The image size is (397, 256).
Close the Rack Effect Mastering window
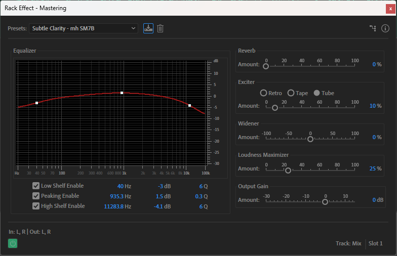[390, 8]
